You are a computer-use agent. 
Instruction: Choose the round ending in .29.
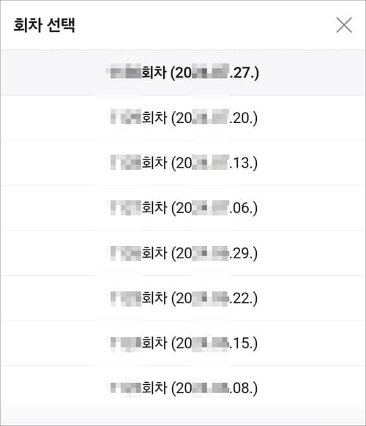pos(183,253)
